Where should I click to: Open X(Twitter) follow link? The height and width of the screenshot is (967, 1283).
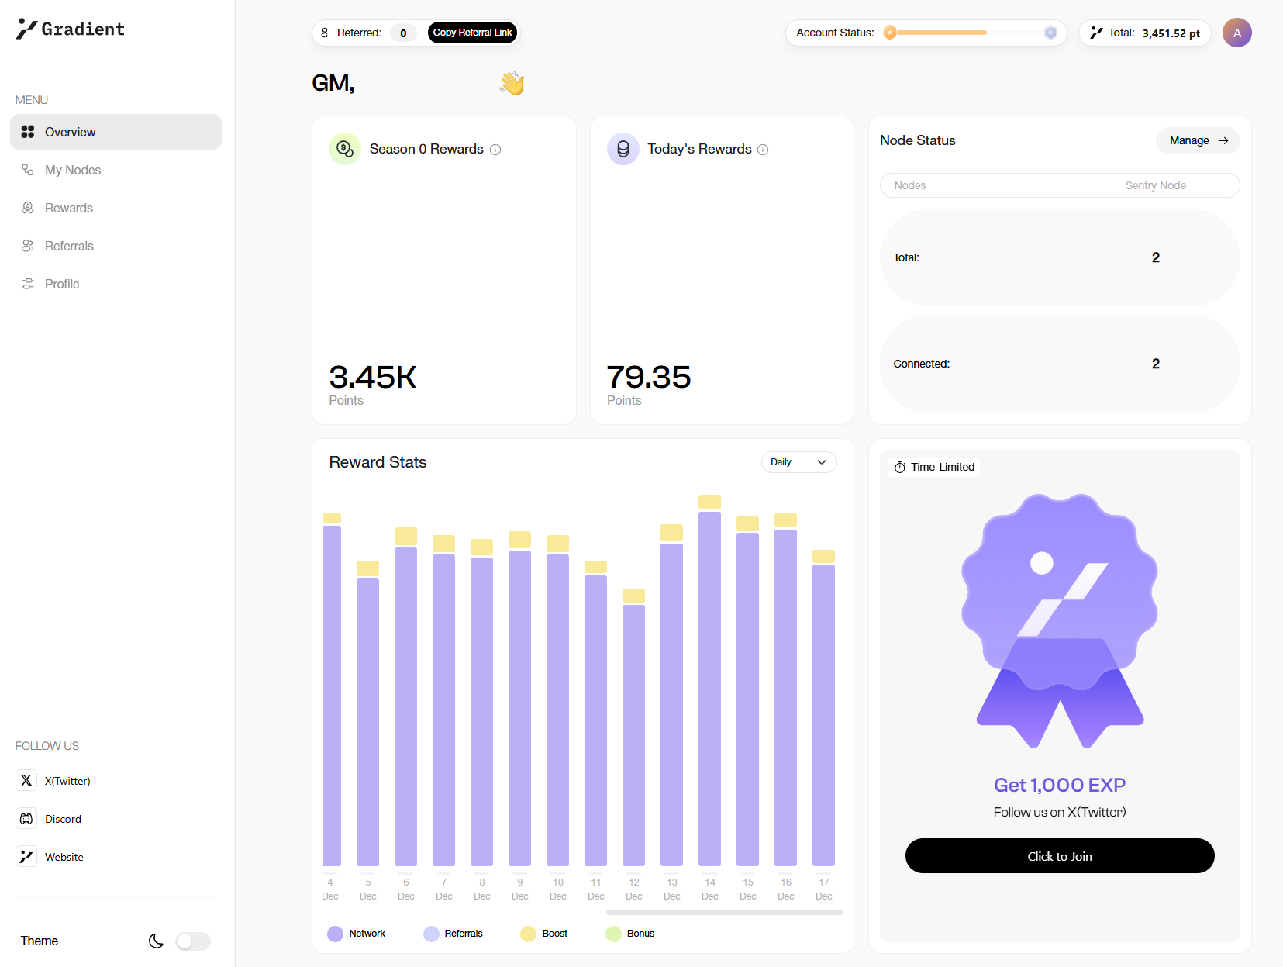click(53, 780)
